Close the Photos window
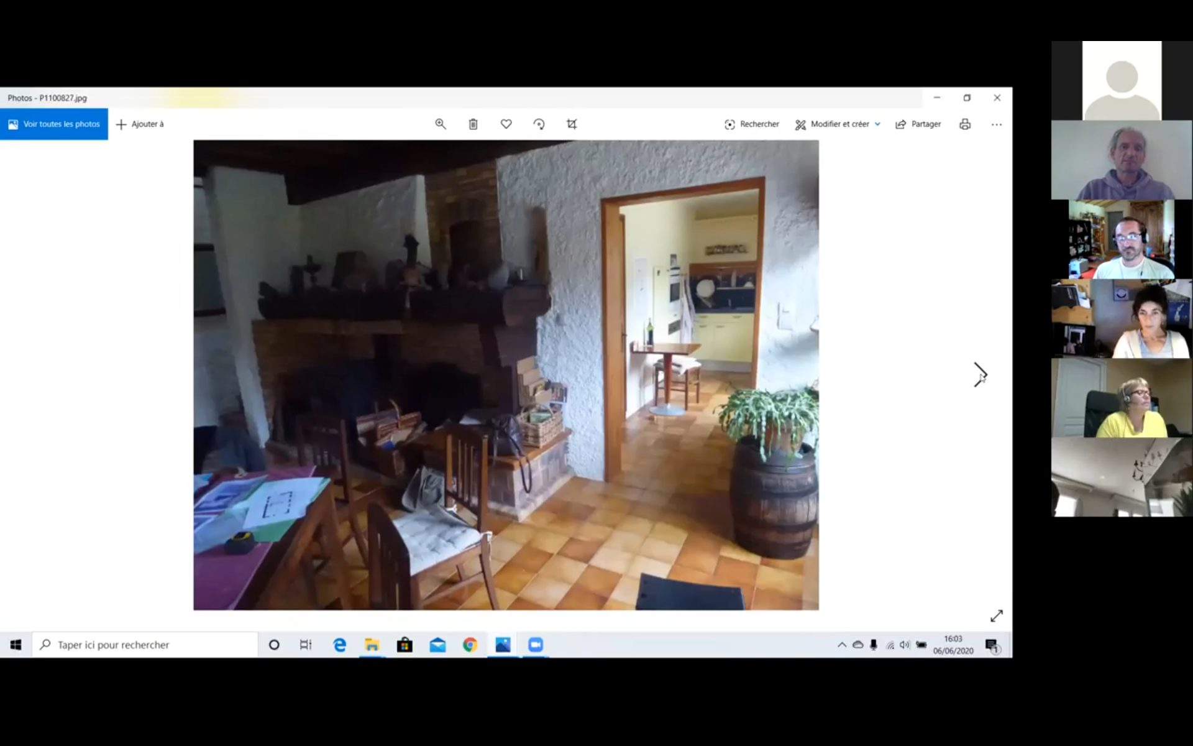The width and height of the screenshot is (1193, 746). 997,98
